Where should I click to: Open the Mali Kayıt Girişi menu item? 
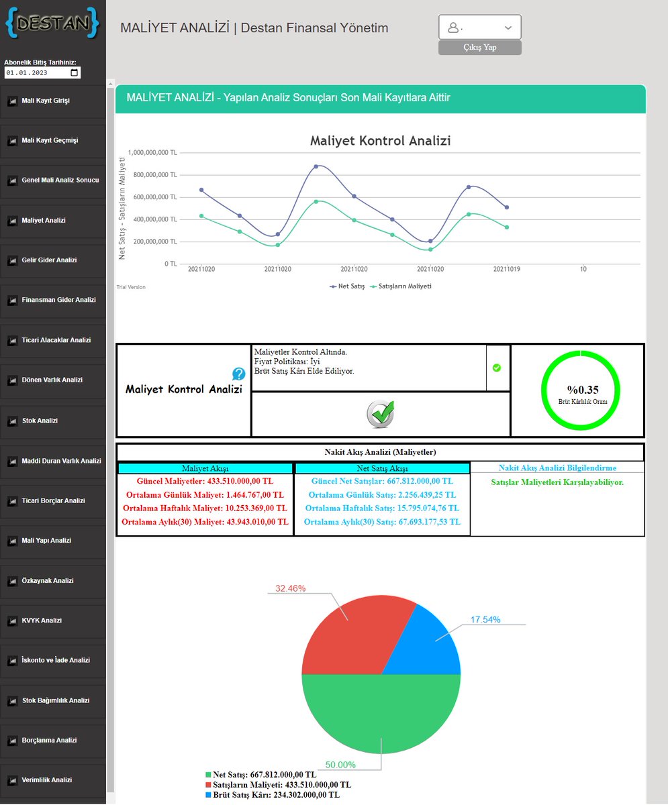pos(53,101)
